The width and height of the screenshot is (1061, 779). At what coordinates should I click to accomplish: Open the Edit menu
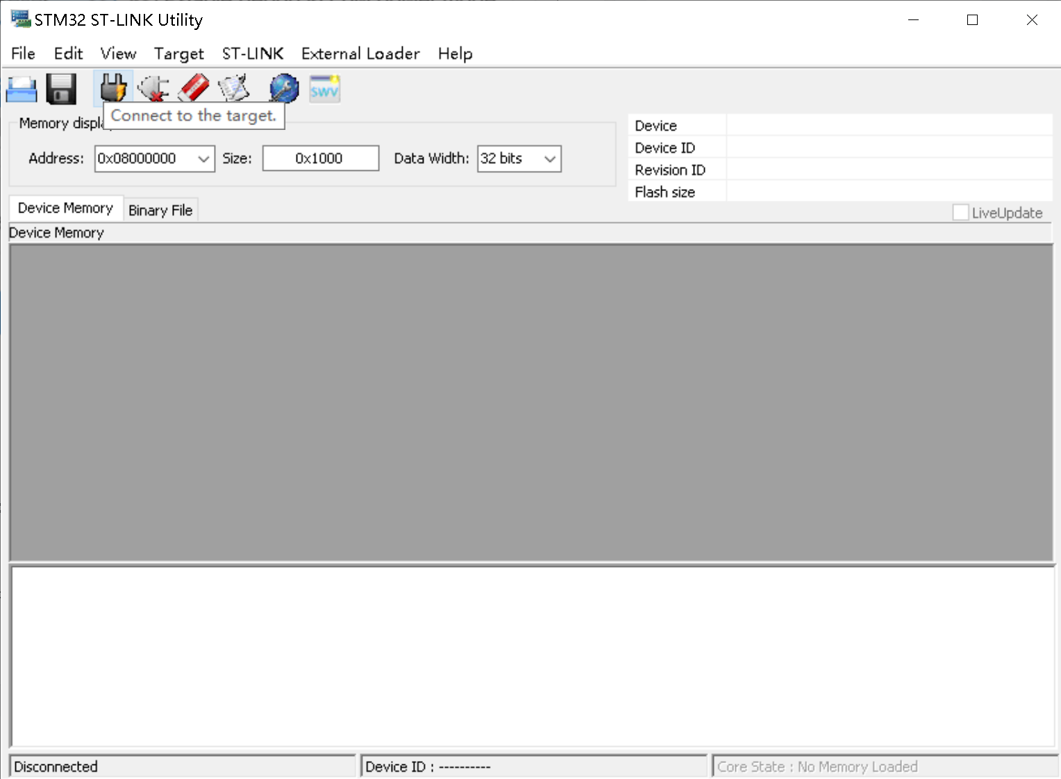pyautogui.click(x=68, y=54)
